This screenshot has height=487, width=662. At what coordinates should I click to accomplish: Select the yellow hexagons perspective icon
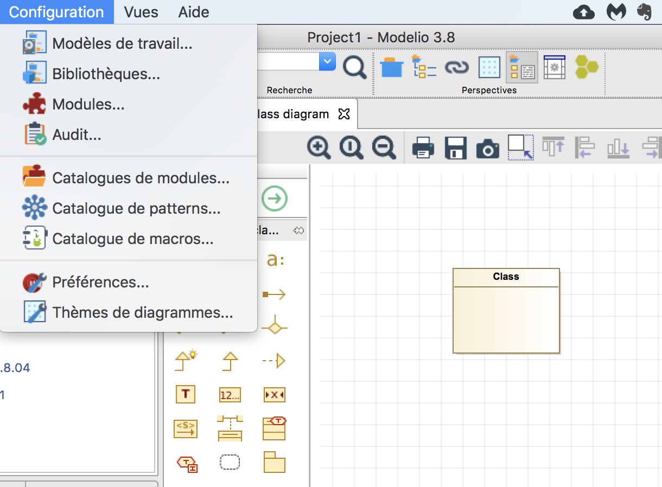587,67
